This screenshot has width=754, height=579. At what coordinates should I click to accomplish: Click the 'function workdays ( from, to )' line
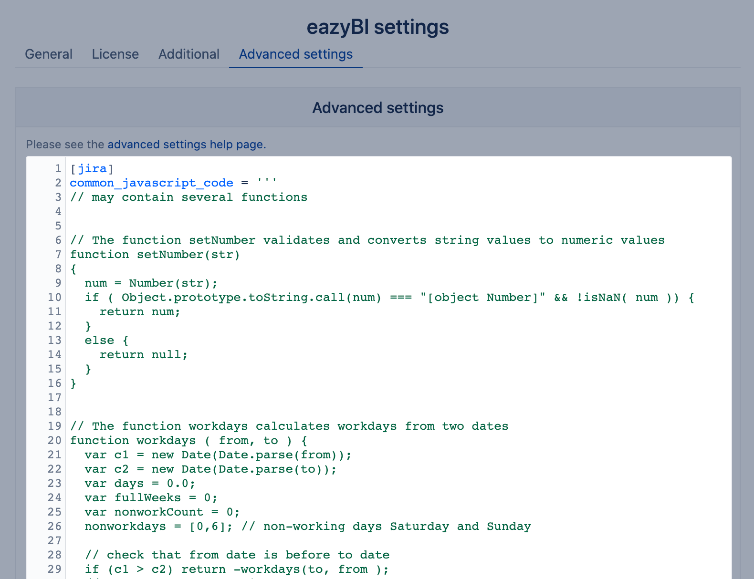188,441
